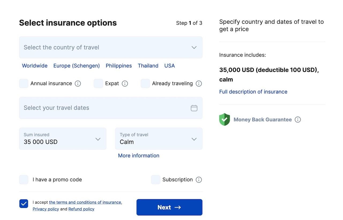Viewport: 343px width, 220px height.
Task: Choose the Worldwide shortcut option
Action: [35, 66]
